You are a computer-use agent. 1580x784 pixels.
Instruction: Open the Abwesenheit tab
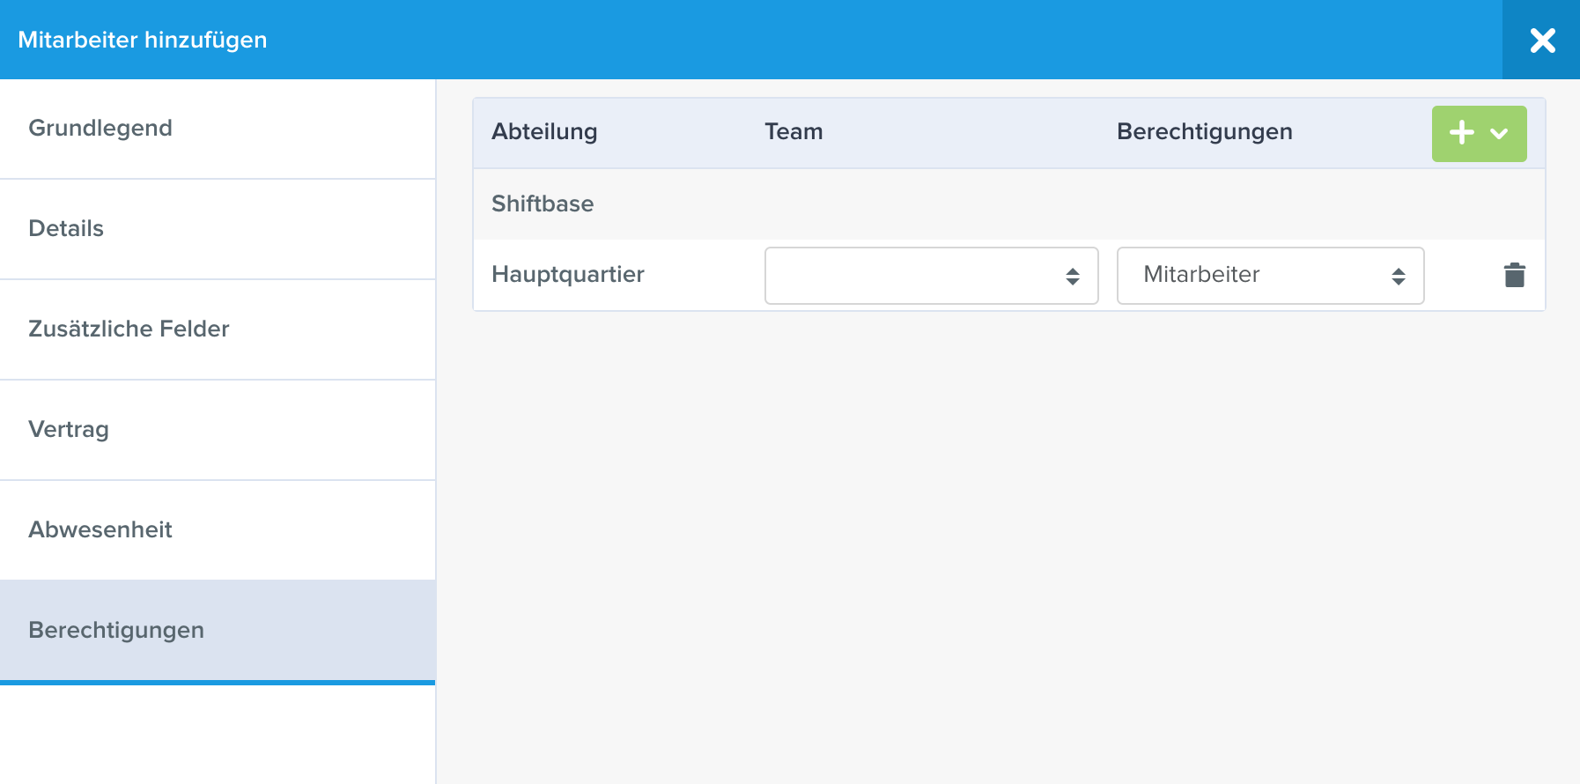pyautogui.click(x=218, y=530)
